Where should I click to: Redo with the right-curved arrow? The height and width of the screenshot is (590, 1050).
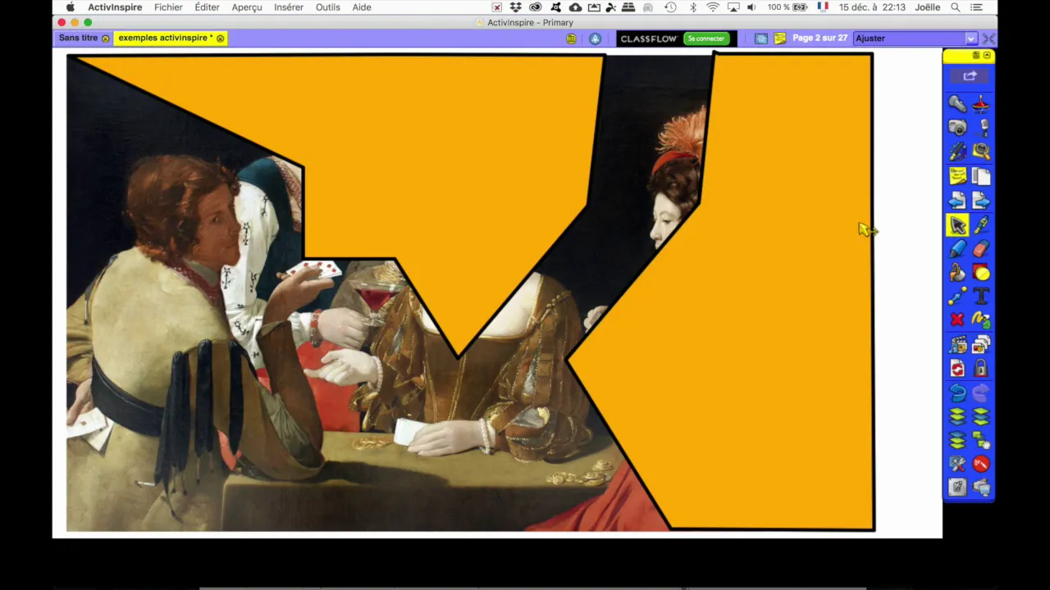[981, 393]
